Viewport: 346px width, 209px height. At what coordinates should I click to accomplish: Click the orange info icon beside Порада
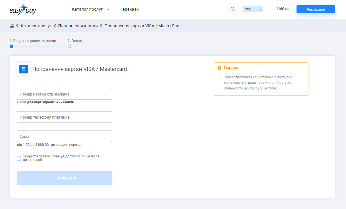[x=219, y=68]
